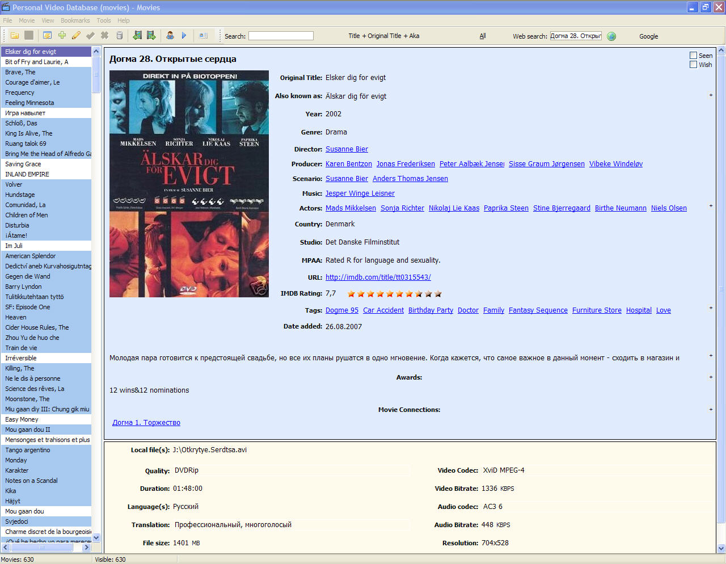Expand the Awards section plus sign
Screen dimensions: 726x564
(711, 377)
